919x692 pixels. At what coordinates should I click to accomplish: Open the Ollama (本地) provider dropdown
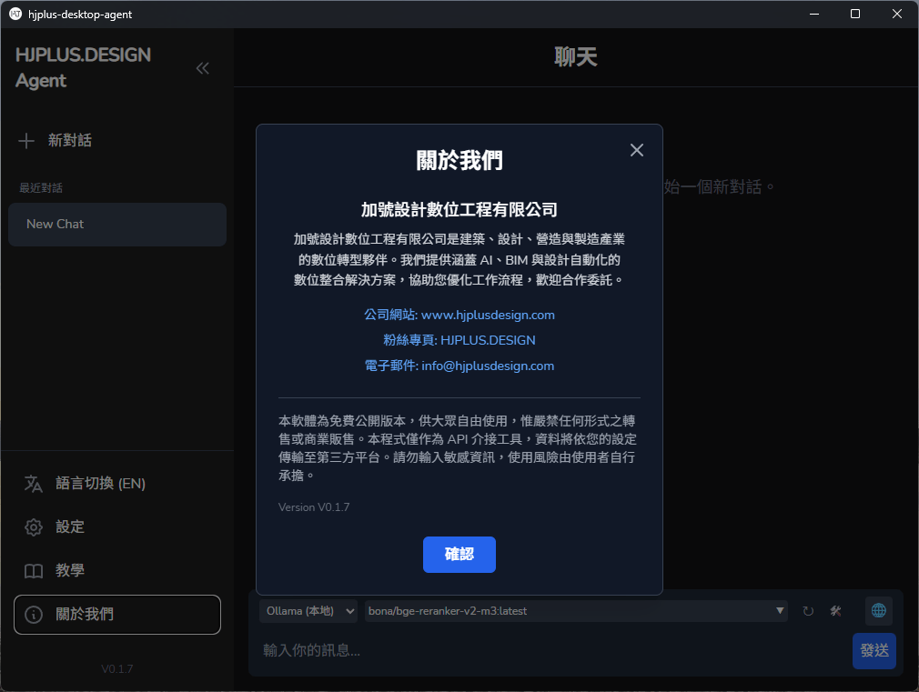(308, 611)
